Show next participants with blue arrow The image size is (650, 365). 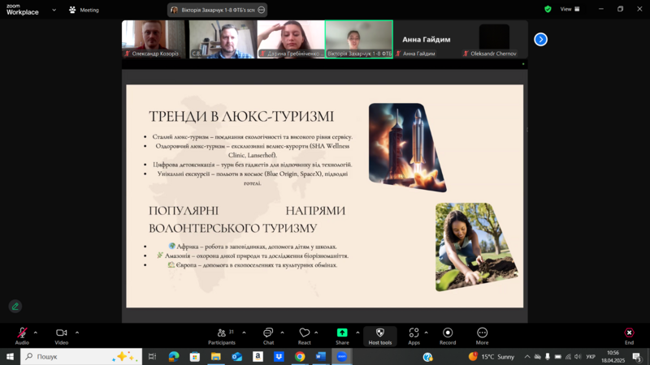pyautogui.click(x=540, y=39)
